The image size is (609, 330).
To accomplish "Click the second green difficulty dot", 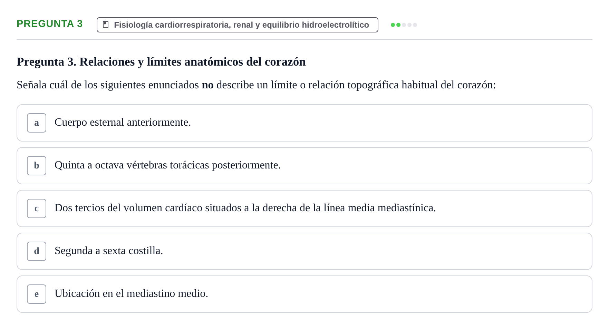I will (398, 25).
